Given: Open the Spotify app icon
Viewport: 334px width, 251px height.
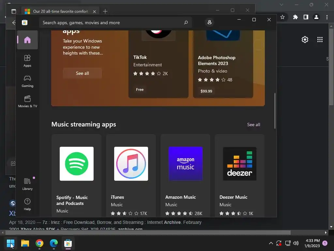Looking at the screenshot, I should pos(76,164).
